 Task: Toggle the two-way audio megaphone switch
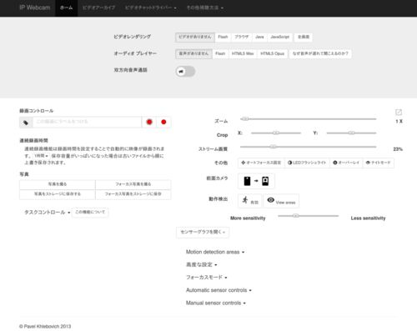(185, 72)
